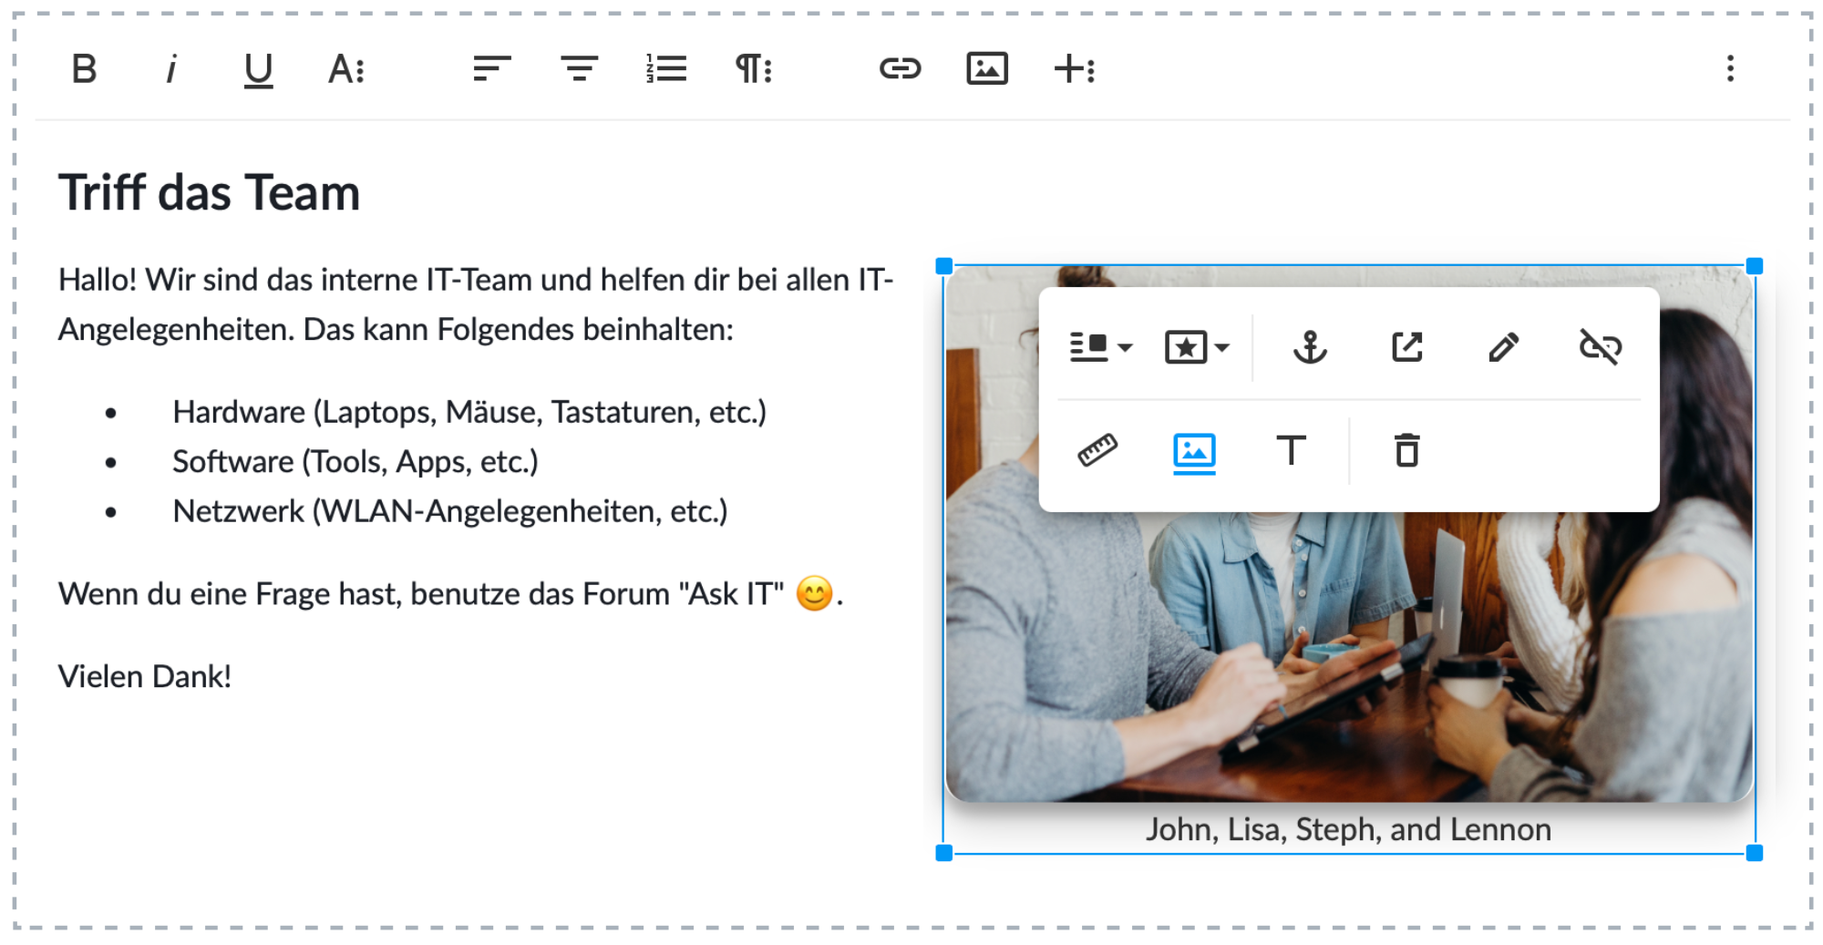1823x945 pixels.
Task: Click the anchor link icon
Action: pos(1310,347)
